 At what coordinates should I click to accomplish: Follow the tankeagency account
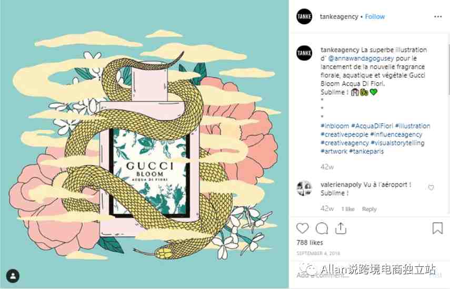coord(375,17)
